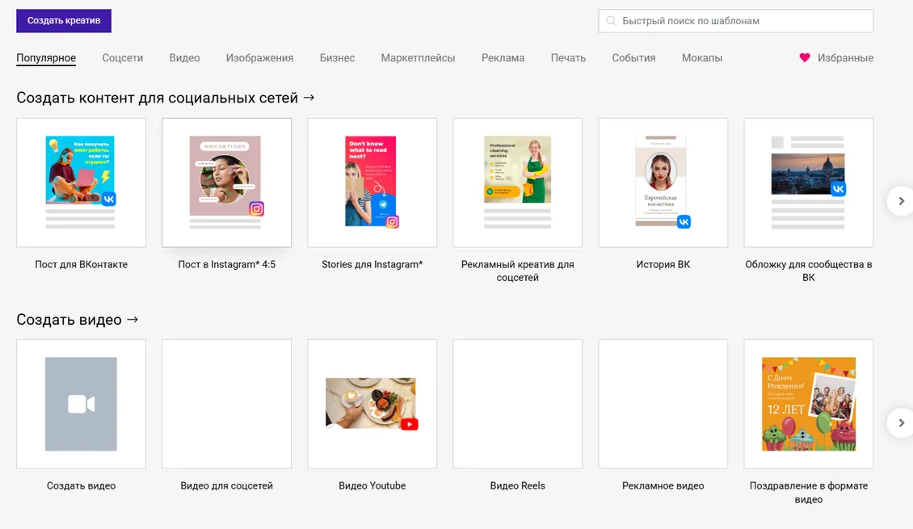Open the История ВК template
This screenshot has height=529, width=913.
[x=663, y=183]
